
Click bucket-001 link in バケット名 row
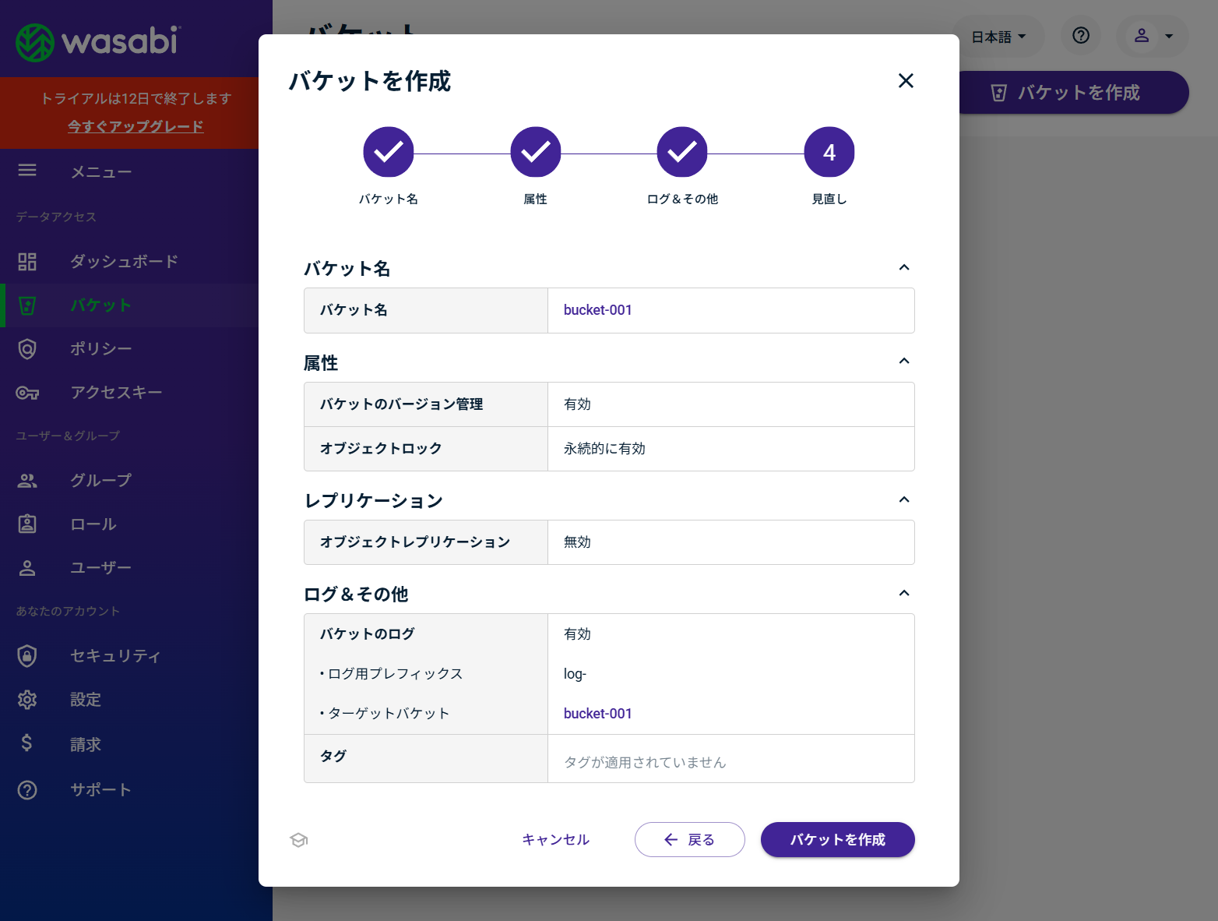(598, 310)
